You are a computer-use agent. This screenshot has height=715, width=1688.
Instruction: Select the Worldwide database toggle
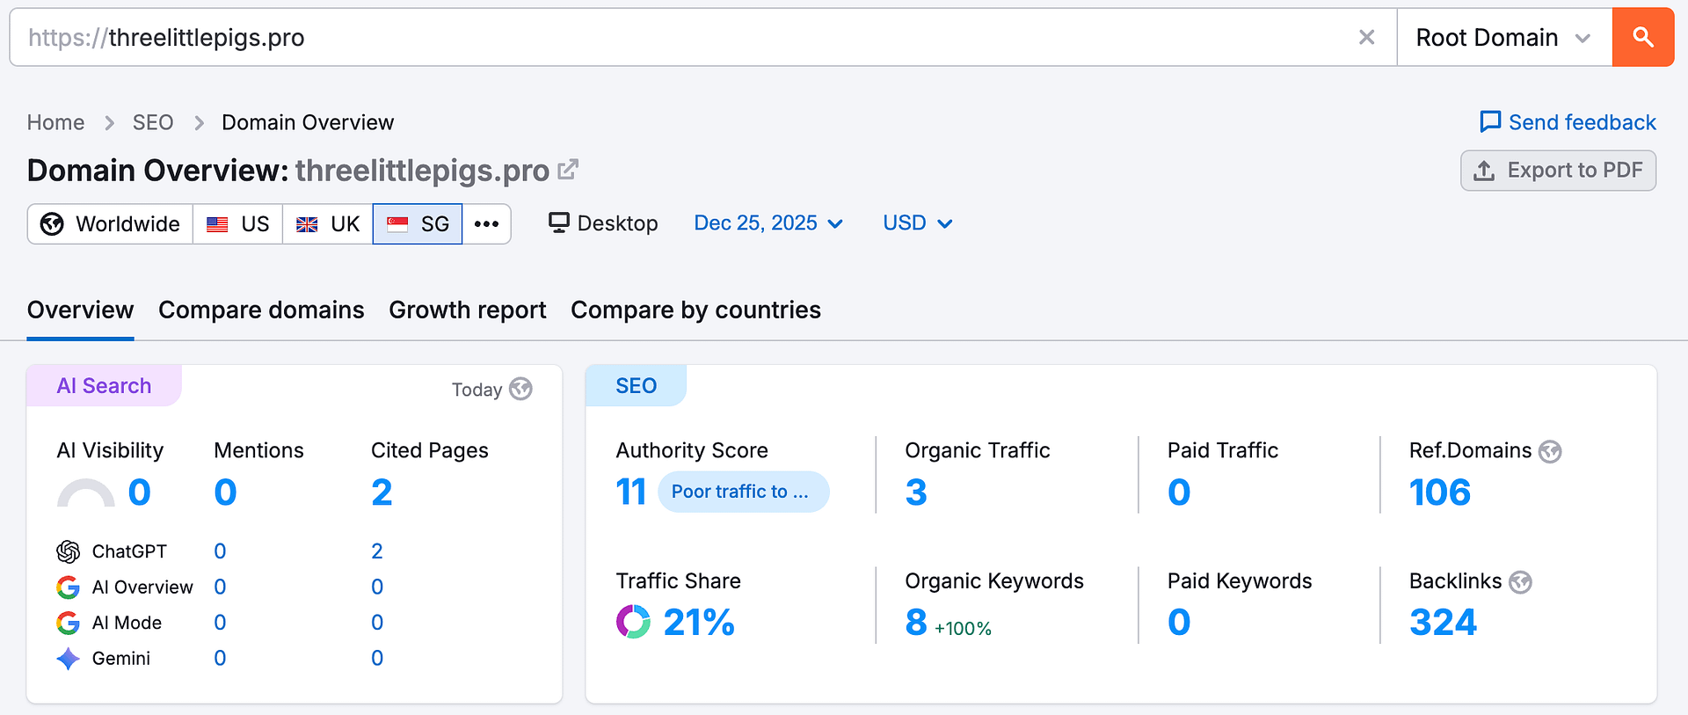tap(111, 223)
